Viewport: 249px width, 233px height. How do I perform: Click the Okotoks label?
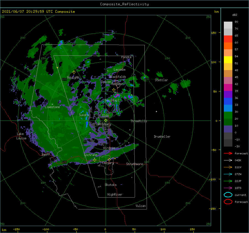pyautogui.click(x=111, y=185)
